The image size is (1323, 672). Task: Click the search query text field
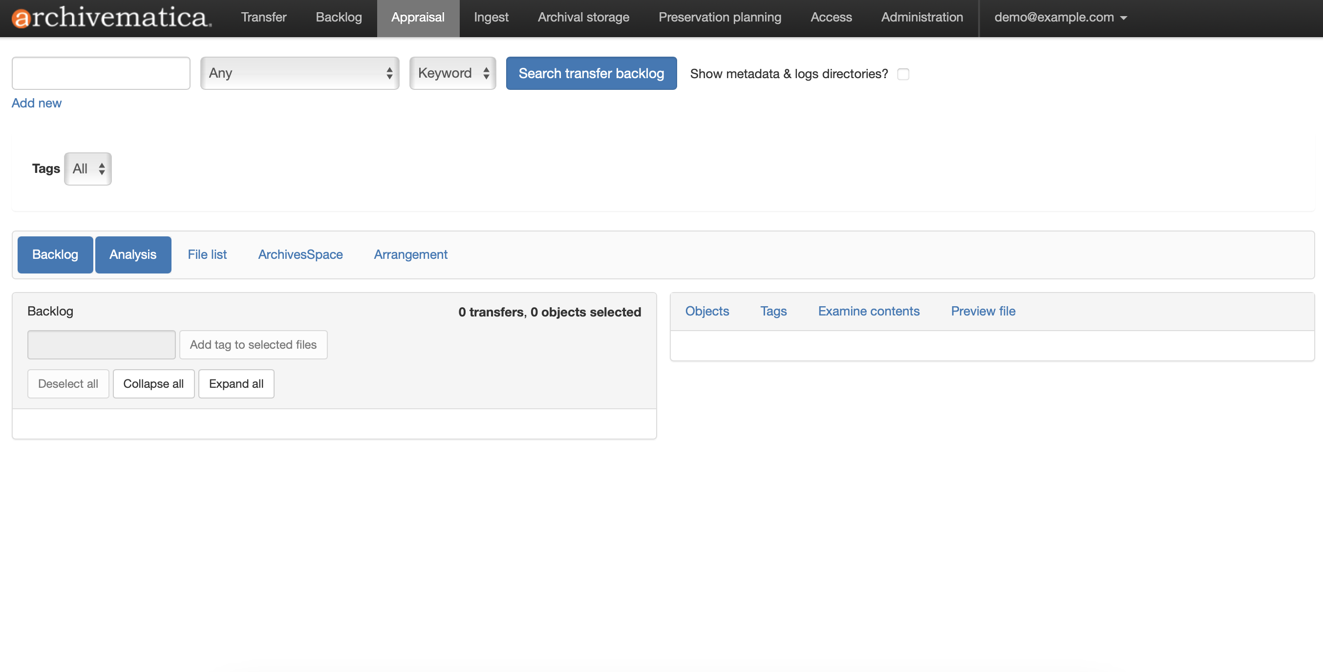(x=101, y=73)
